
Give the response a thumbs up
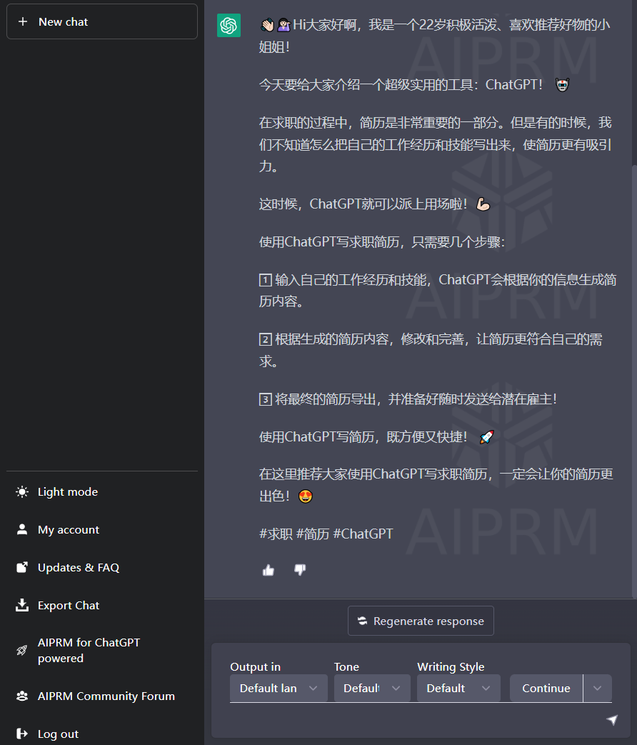pos(268,570)
